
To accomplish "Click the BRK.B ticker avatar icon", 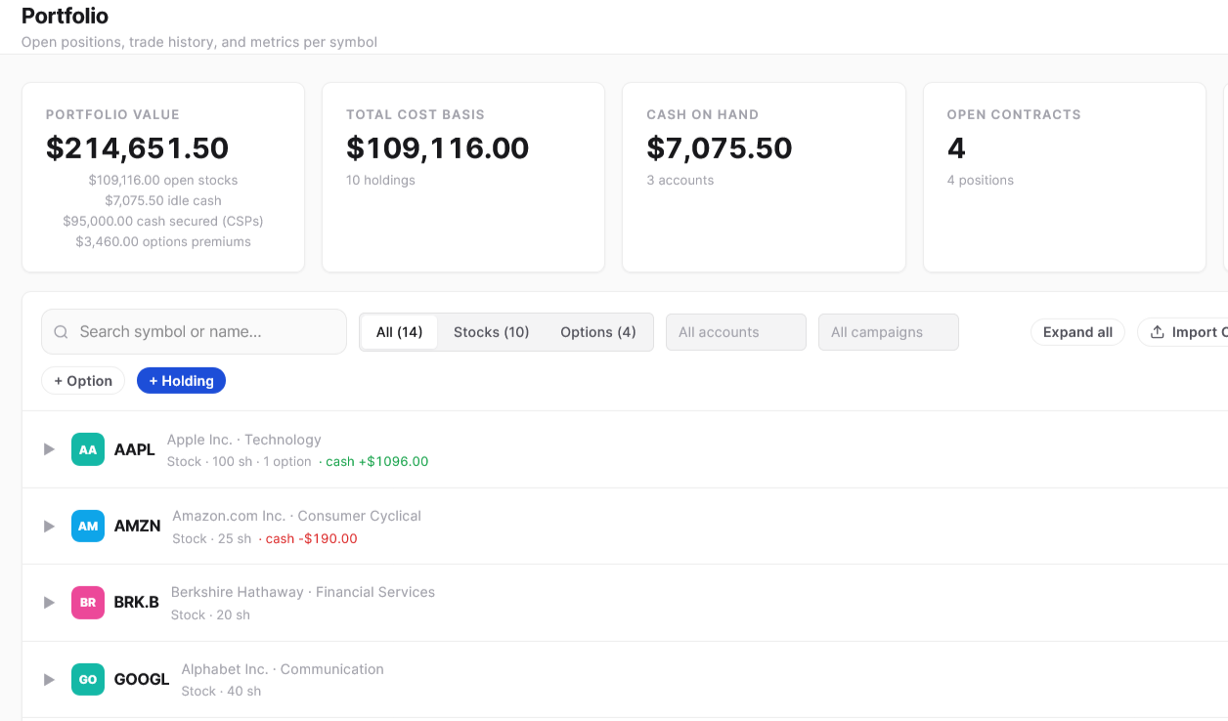I will (88, 603).
